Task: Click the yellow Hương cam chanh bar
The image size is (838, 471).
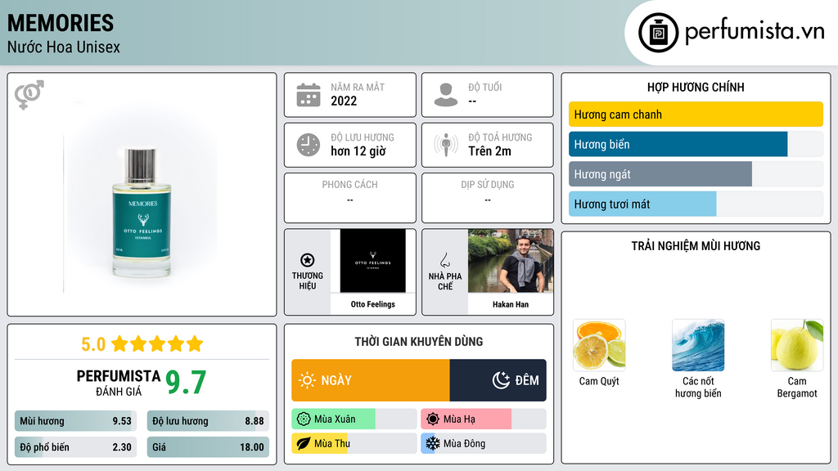Action: pos(696,114)
